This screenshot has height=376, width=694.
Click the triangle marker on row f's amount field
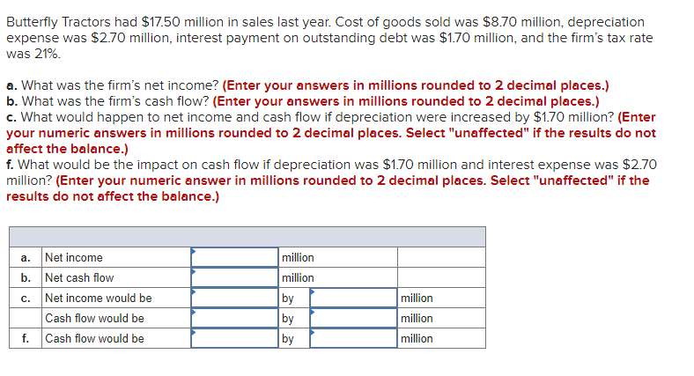(x=312, y=332)
